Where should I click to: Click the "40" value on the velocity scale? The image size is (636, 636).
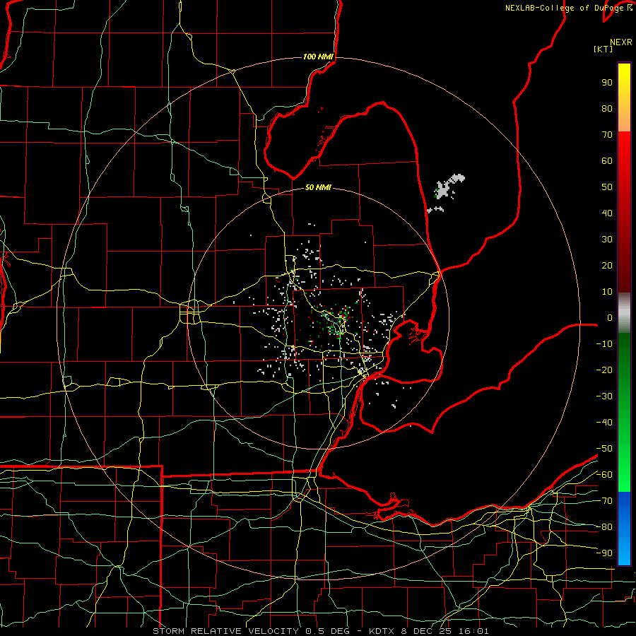pos(607,213)
